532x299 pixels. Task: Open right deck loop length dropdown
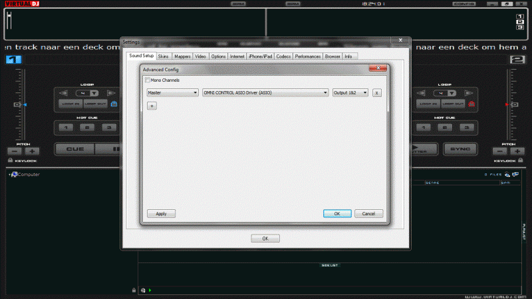point(452,93)
